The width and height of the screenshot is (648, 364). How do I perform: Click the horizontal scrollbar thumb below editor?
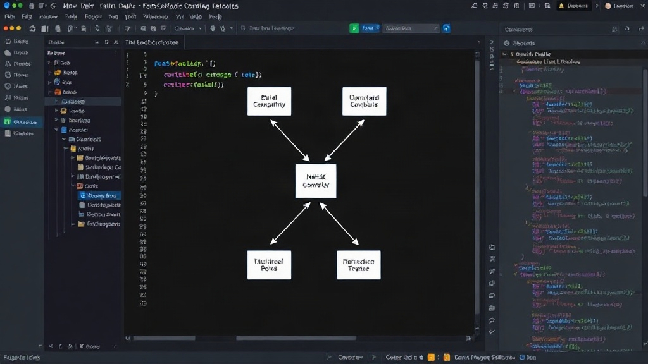coord(296,338)
